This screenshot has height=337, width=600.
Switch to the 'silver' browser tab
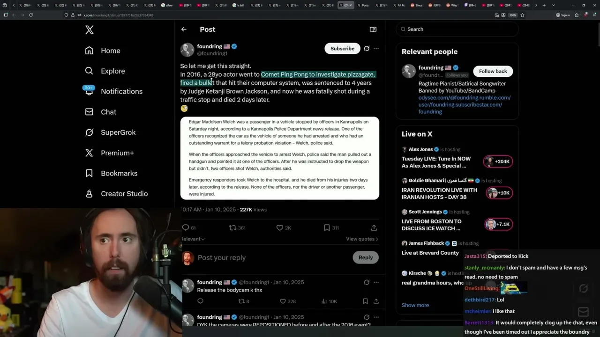point(167,5)
